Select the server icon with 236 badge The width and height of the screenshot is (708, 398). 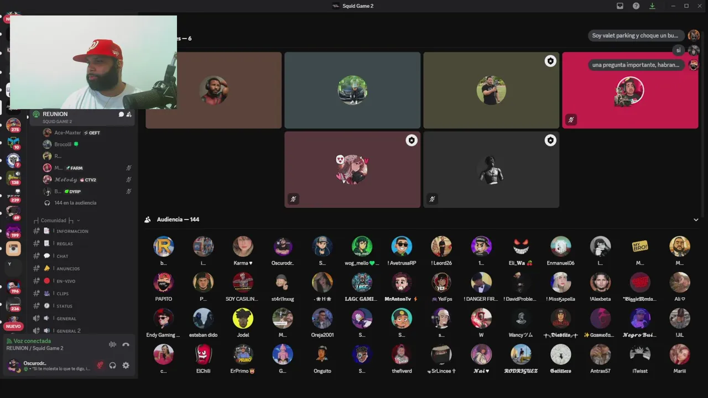coord(13,305)
